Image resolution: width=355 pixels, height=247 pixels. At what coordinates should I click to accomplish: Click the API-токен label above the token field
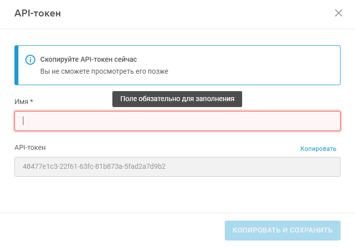[x=30, y=147]
